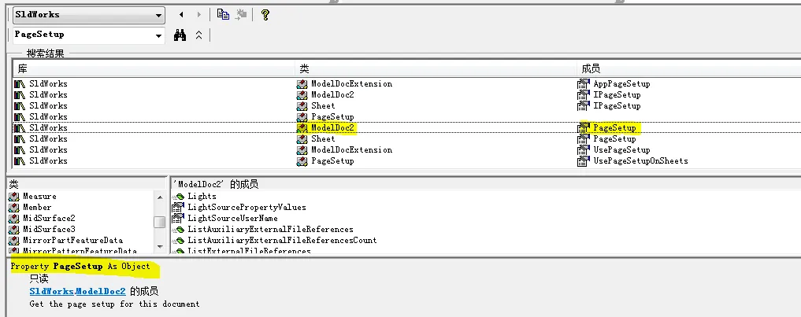Viewport: 801px width, 317px height.
Task: Select ModelDoc2 class in IPageSetup row
Action: 332,95
